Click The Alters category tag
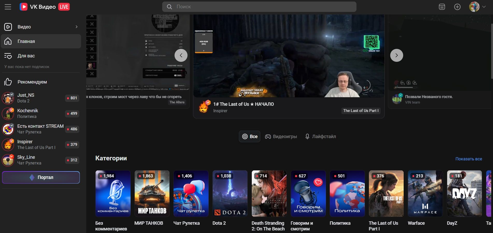Viewport: 493px width, 233px height. (177, 102)
